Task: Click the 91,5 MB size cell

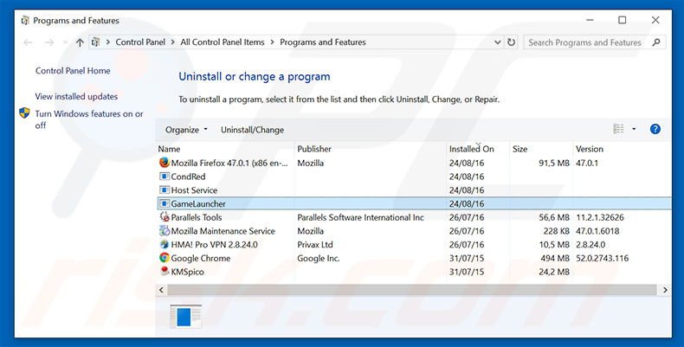Action: click(x=554, y=163)
